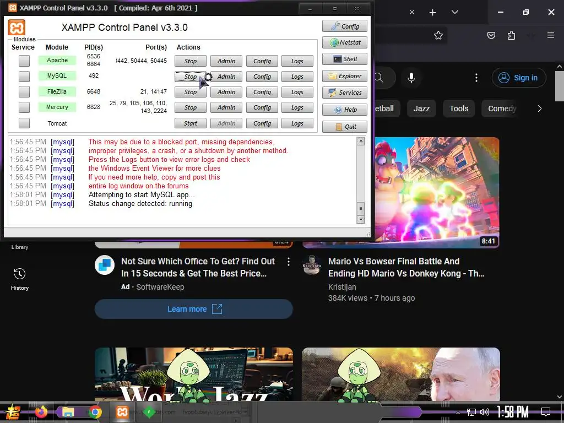Click the XAMPP orange logo

(x=17, y=28)
